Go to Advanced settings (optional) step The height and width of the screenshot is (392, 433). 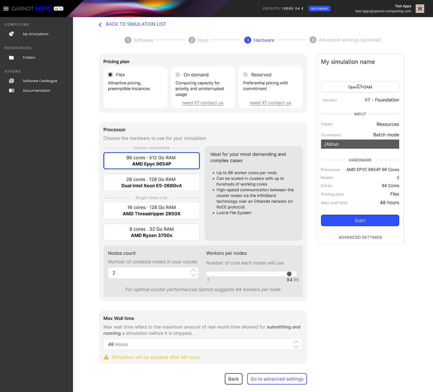coord(350,40)
